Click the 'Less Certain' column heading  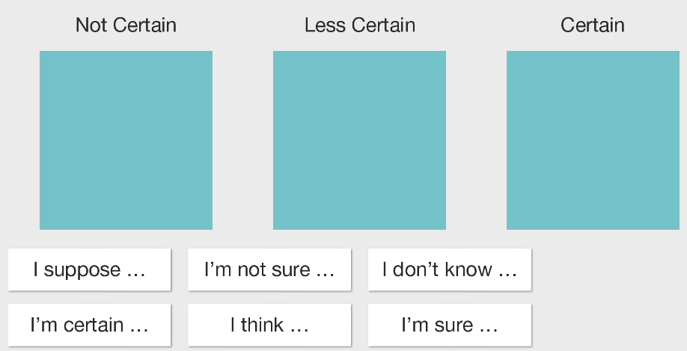tap(360, 25)
